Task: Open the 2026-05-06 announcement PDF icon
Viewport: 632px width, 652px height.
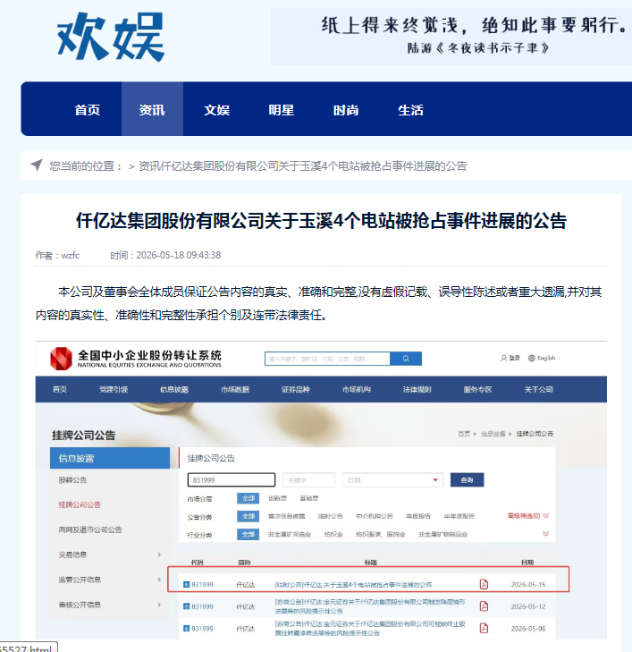Action: coord(484,628)
